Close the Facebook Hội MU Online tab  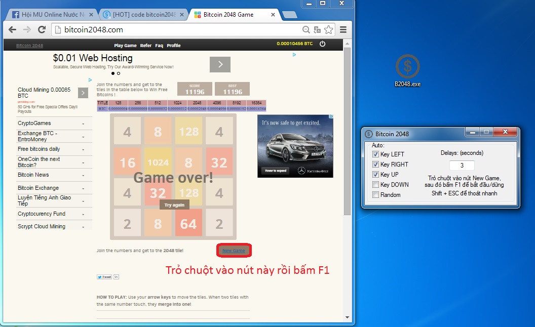click(91, 15)
